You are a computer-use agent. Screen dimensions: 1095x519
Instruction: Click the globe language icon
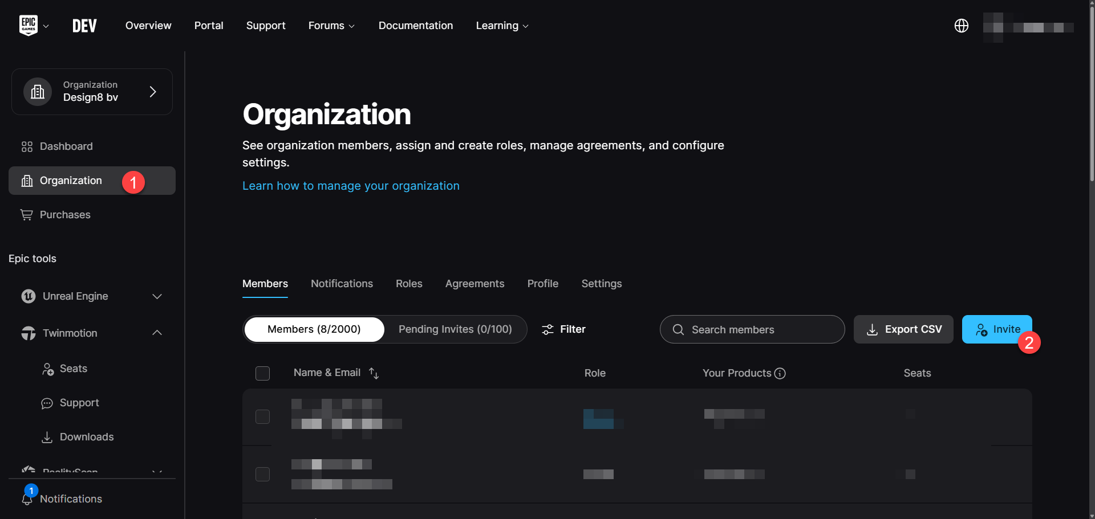(x=962, y=26)
